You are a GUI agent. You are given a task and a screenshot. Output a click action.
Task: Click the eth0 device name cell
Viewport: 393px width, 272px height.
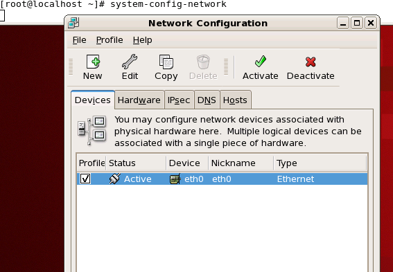point(194,179)
